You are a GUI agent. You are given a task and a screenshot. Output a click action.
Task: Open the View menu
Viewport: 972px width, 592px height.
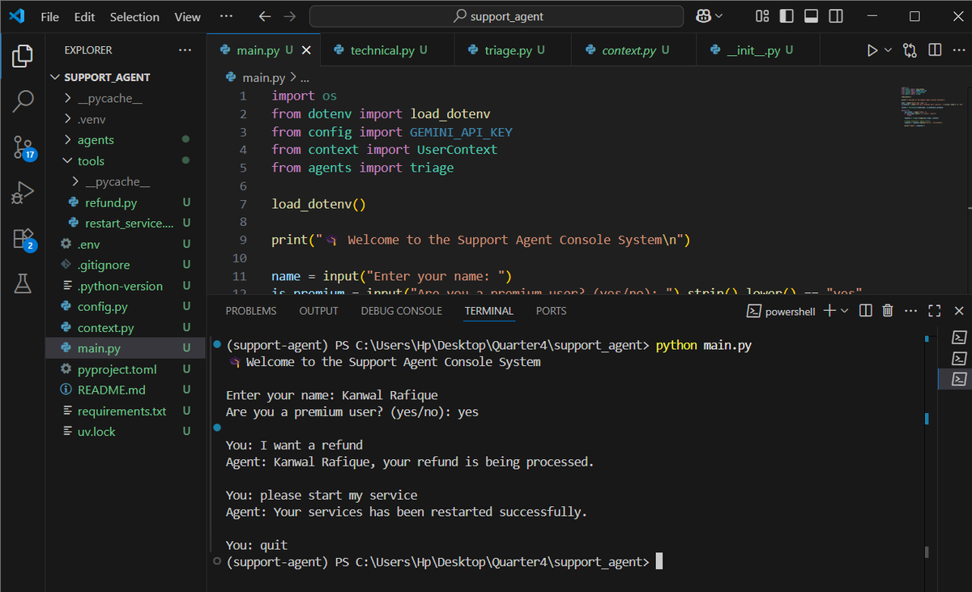(x=187, y=16)
